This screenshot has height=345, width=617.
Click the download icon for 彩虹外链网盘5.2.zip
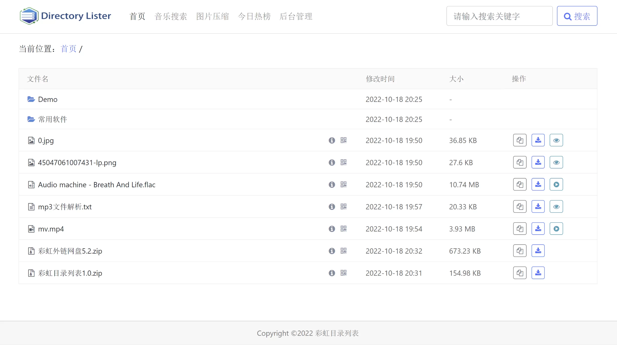pos(538,251)
